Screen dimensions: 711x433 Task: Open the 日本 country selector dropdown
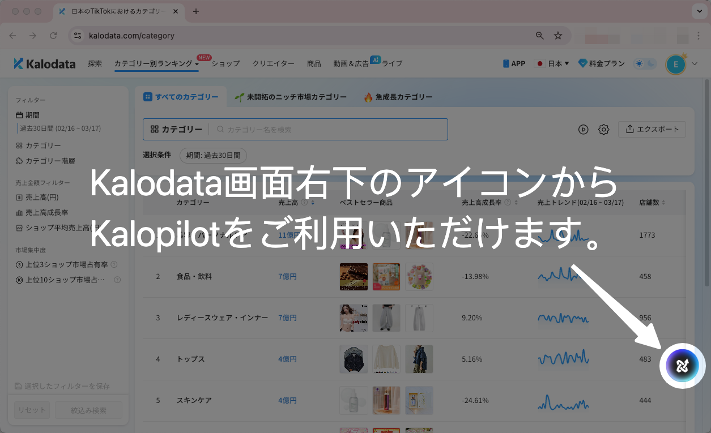click(x=553, y=64)
